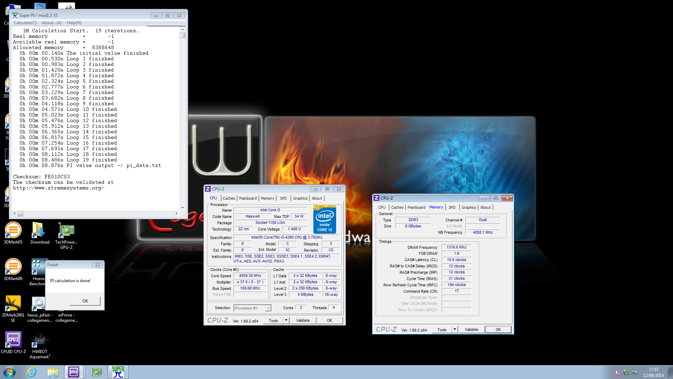Click the network icon in system tray
Screen dimensions: 673x379
click(x=634, y=373)
